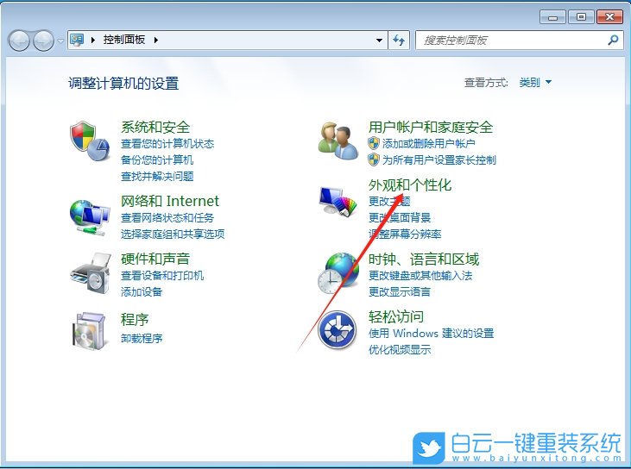Click the search magnifier icon
This screenshot has width=631, height=469.
point(613,40)
